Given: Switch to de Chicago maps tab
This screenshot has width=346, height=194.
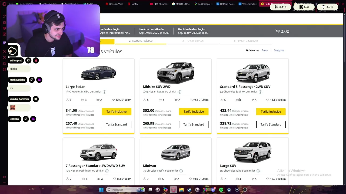Looking at the screenshot, I should (203, 4).
